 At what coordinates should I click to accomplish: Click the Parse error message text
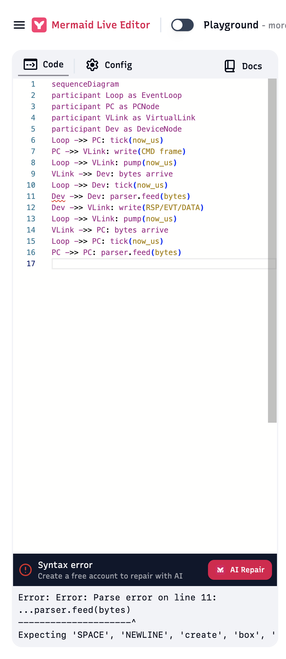tap(117, 598)
